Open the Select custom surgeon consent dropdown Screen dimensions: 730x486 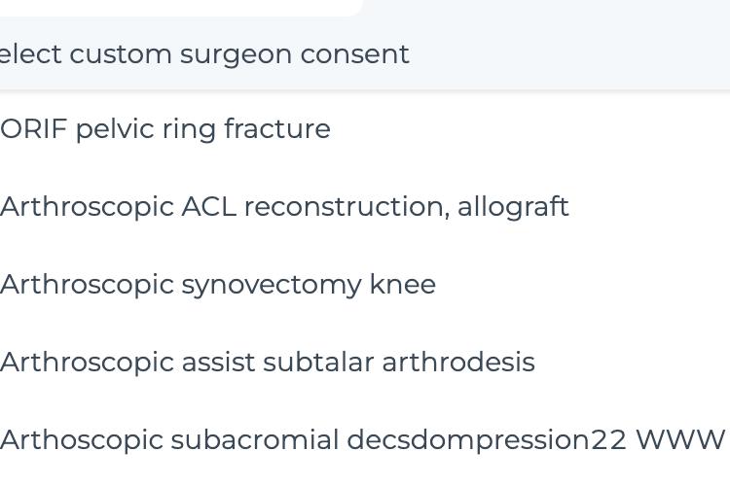coord(365,54)
